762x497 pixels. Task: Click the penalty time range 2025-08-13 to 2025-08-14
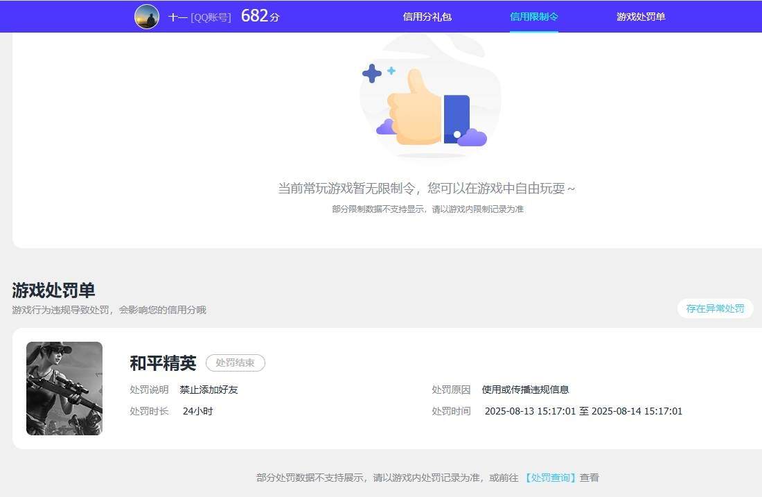point(584,411)
